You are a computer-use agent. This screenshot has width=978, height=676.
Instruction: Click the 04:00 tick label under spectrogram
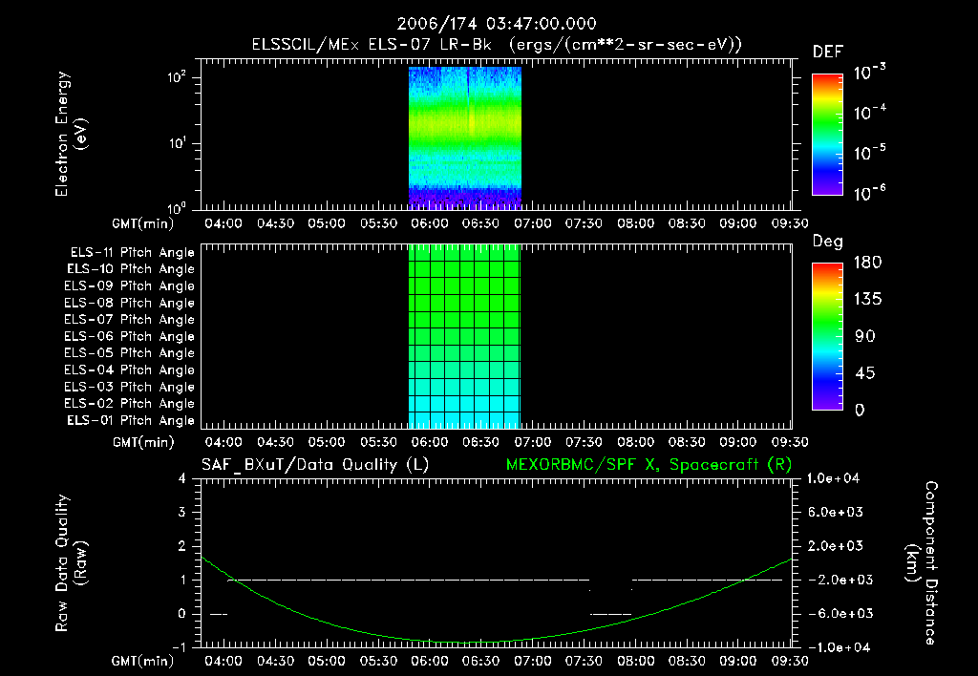point(223,223)
